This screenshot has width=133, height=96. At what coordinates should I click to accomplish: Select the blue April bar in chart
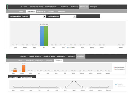click(x=42, y=36)
